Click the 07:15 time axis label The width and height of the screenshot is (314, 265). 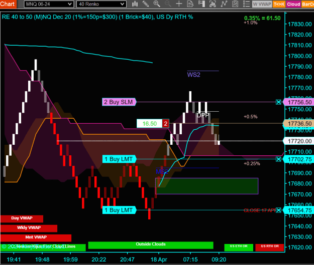[190, 259]
